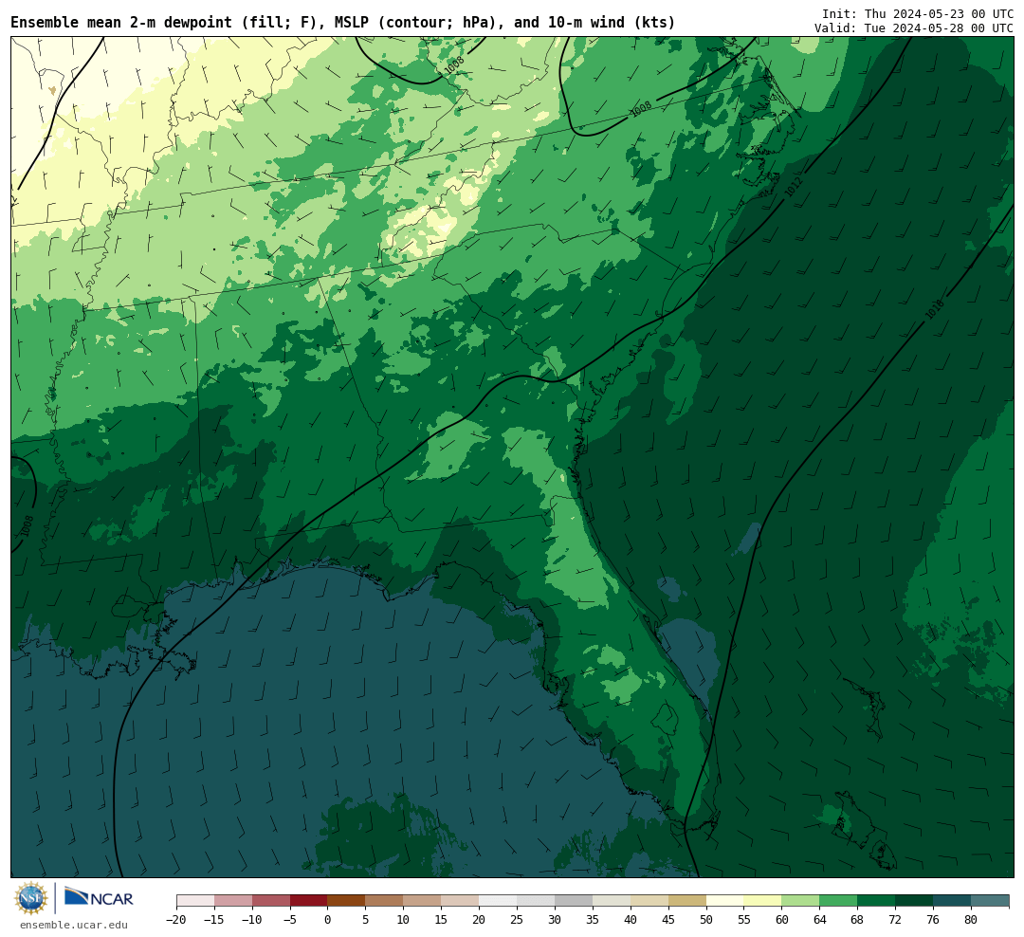Click the colorbar tick label '30'
This screenshot has width=1024, height=937.
(555, 920)
